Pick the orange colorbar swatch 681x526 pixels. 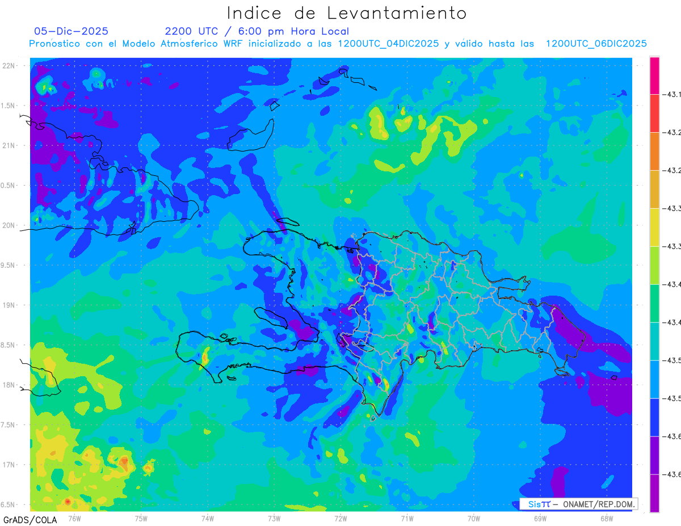click(654, 152)
